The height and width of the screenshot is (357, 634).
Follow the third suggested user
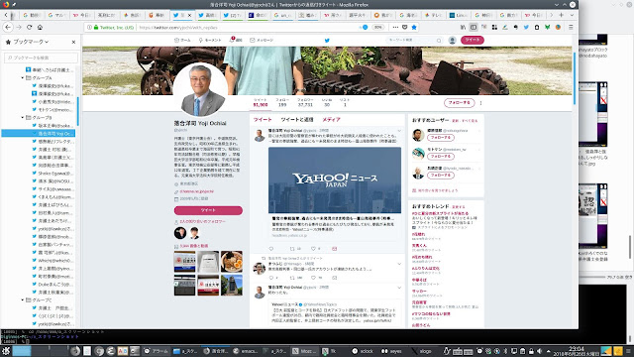pyautogui.click(x=441, y=176)
